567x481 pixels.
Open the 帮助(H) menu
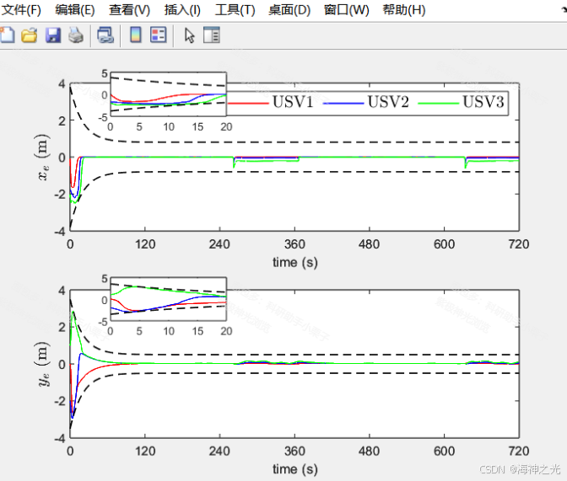point(404,10)
